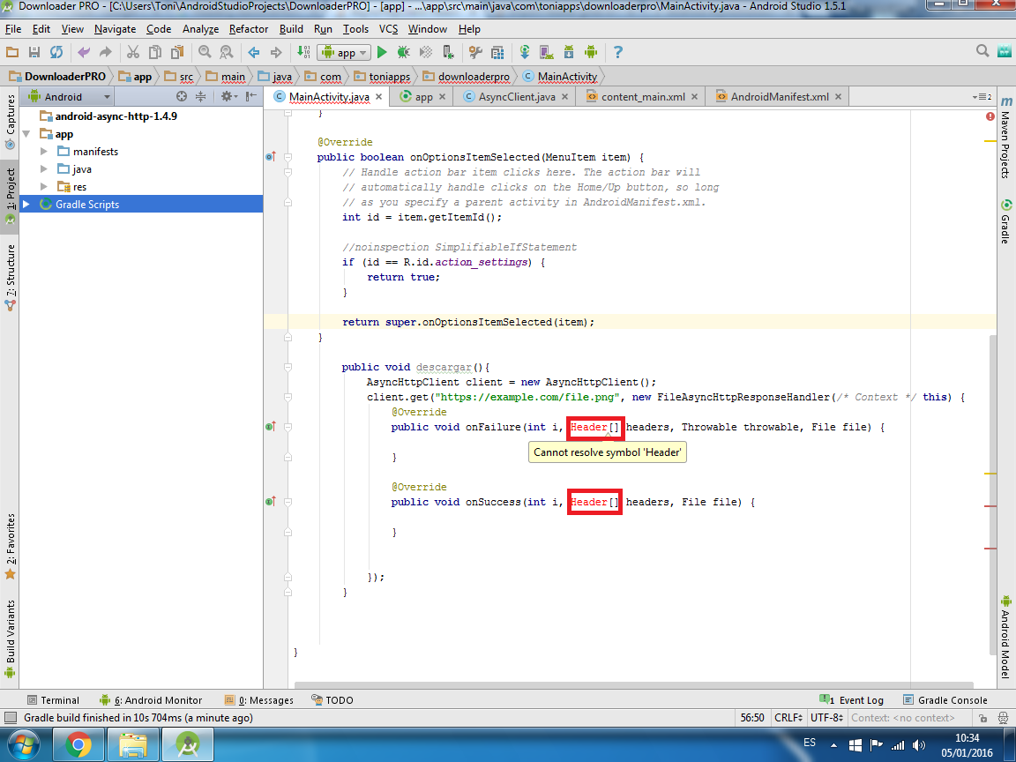This screenshot has height=762, width=1016.
Task: Switch to the AsyncClient.java tab
Action: [517, 96]
